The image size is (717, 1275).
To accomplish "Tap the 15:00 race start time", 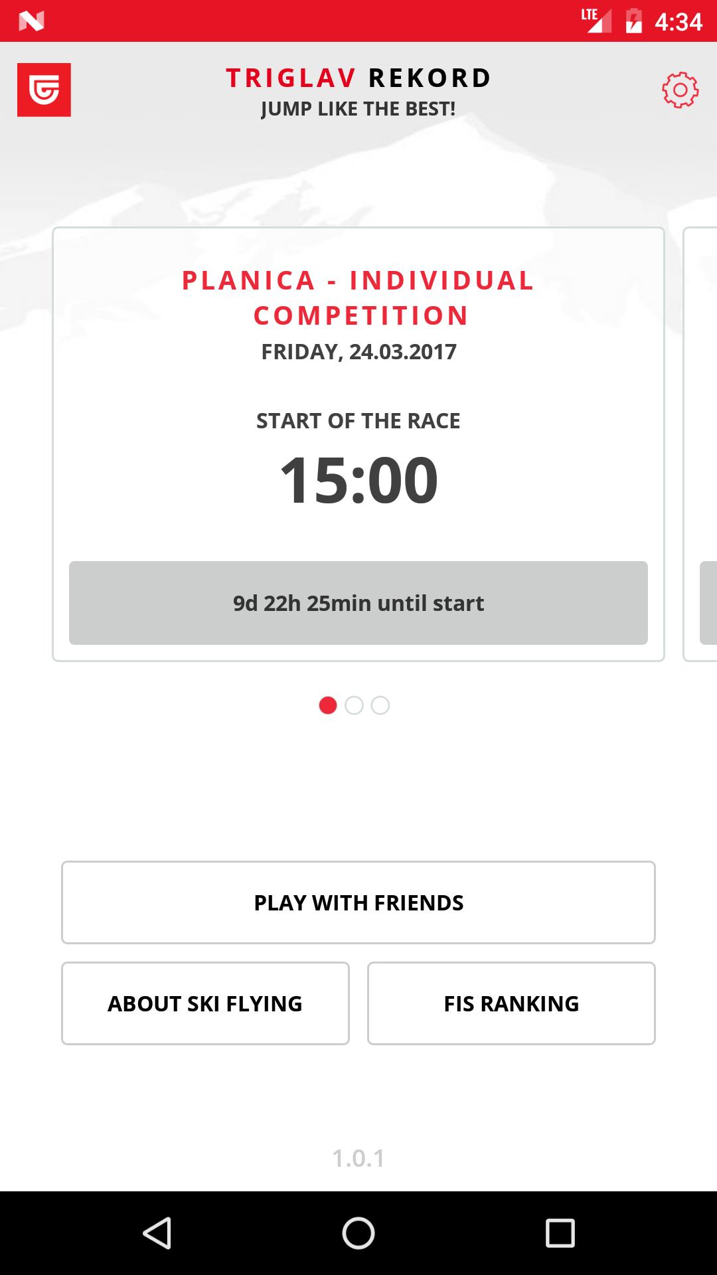I will (358, 479).
